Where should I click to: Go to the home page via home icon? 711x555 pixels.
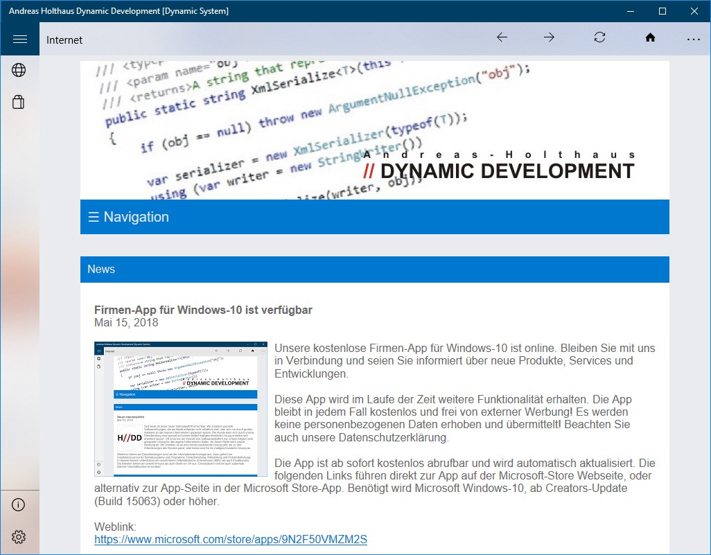click(x=650, y=38)
